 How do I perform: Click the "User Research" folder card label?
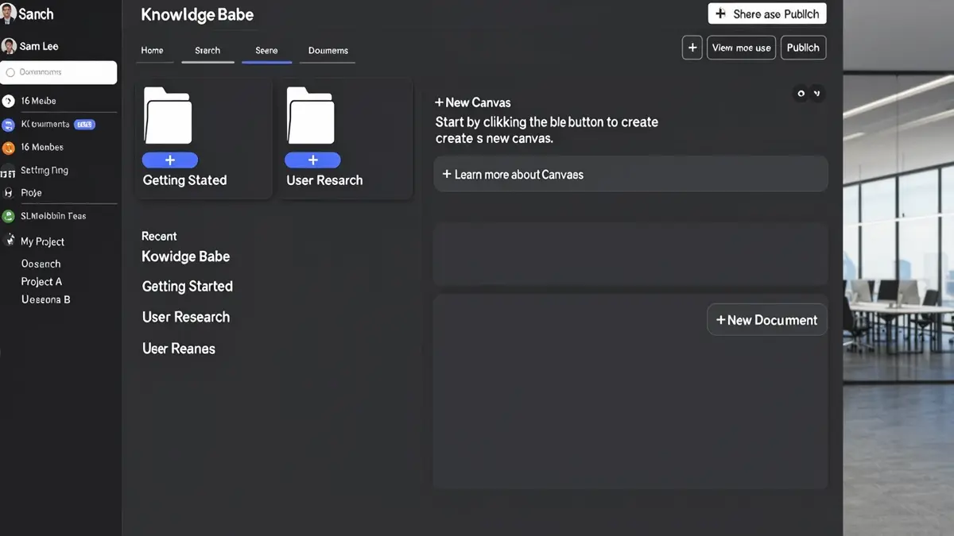(x=324, y=180)
